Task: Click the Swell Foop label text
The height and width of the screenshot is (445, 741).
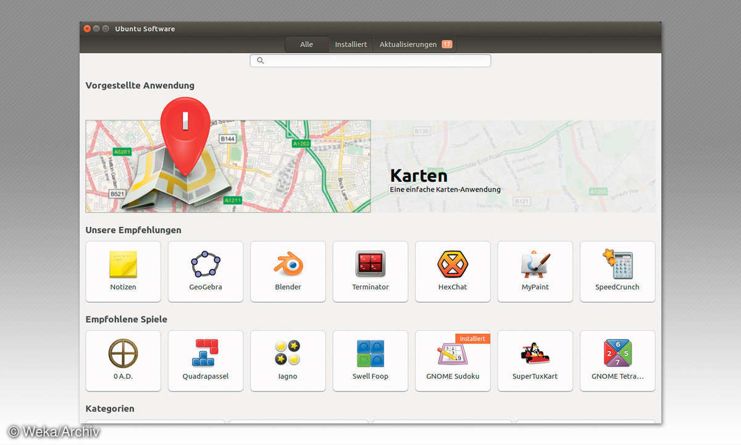Action: (371, 376)
